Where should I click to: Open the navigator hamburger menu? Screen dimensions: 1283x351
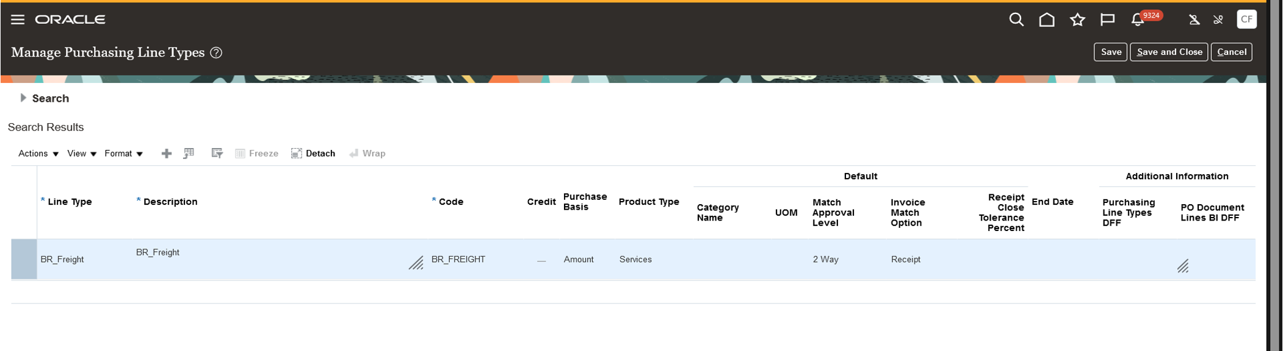click(x=18, y=19)
